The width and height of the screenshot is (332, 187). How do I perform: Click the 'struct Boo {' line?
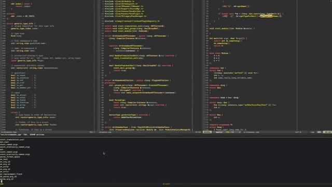(x=216, y=115)
